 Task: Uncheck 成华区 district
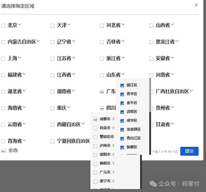coord(122,121)
